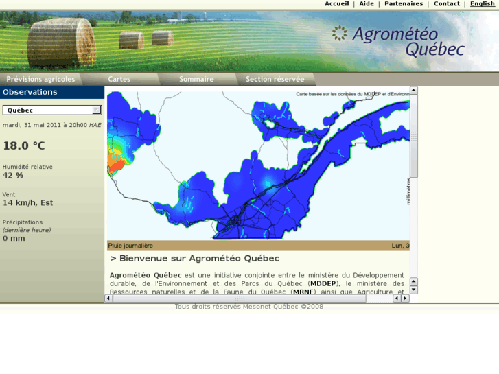499x374 pixels.
Task: Click the mardi, 31 mai 2011 timestamp
Action: pyautogui.click(x=52, y=125)
